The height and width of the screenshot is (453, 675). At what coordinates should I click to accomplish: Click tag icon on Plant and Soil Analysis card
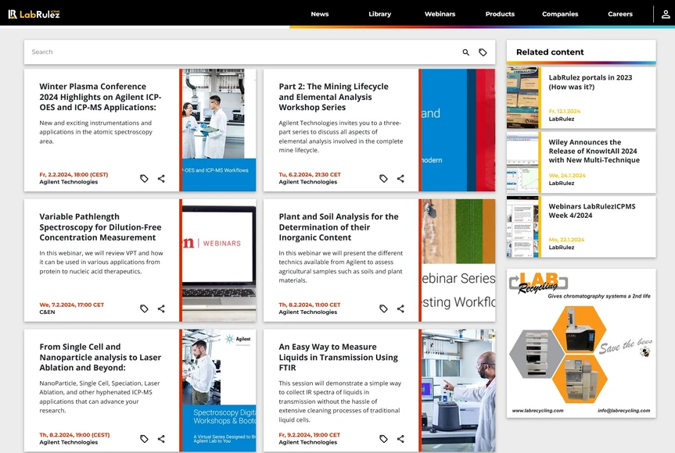point(383,309)
